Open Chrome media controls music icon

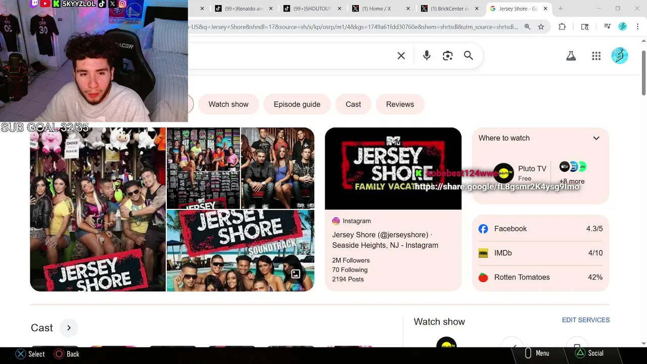(608, 27)
